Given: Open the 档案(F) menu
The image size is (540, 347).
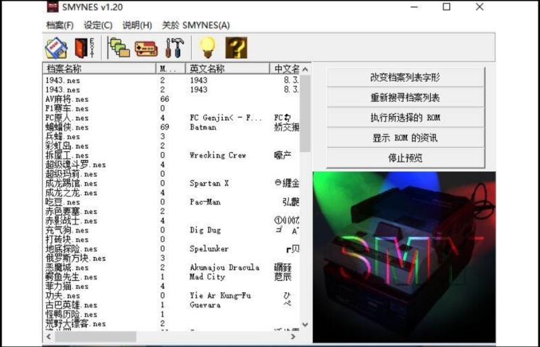Looking at the screenshot, I should 60,25.
